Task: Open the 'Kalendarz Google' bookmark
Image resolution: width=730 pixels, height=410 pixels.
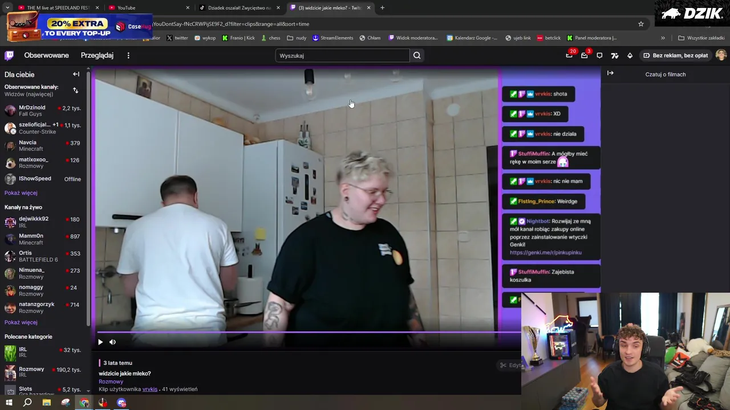Action: click(x=472, y=38)
